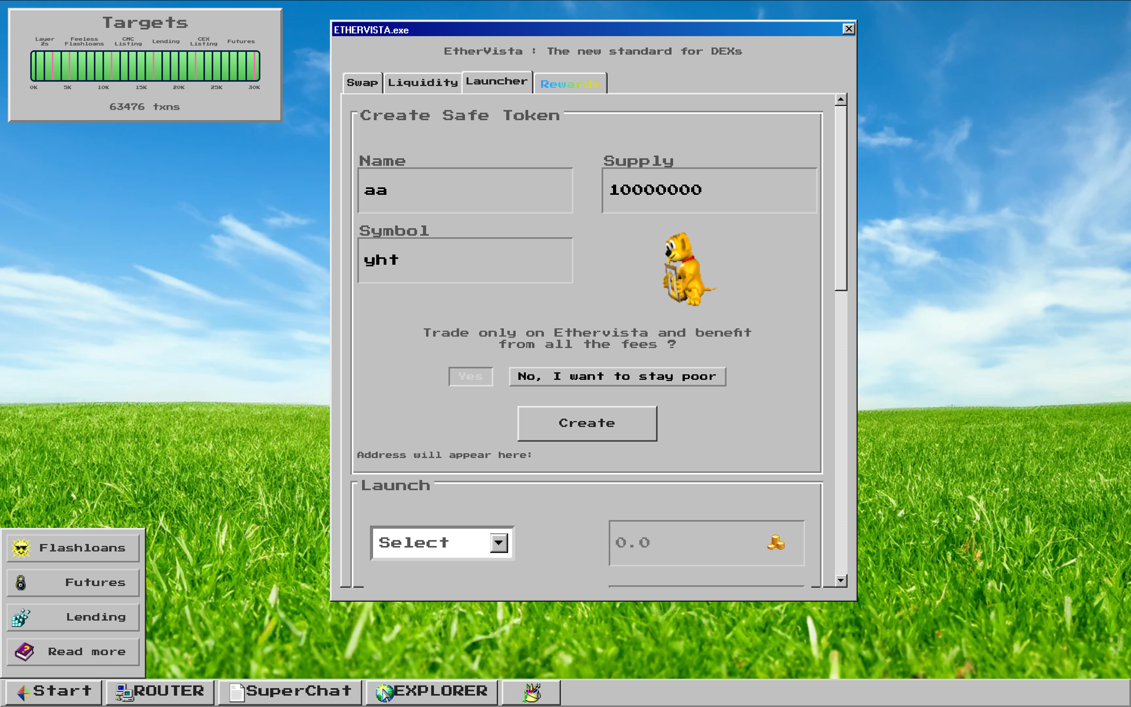
Task: Click the 'Launch' section heading
Action: coord(395,485)
